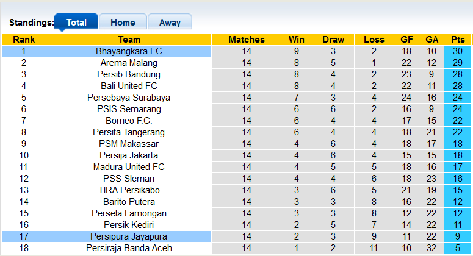Click the PSS Sleman row name

[x=129, y=179]
